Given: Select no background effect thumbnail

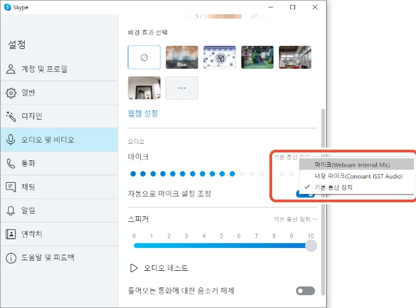Looking at the screenshot, I should (144, 57).
